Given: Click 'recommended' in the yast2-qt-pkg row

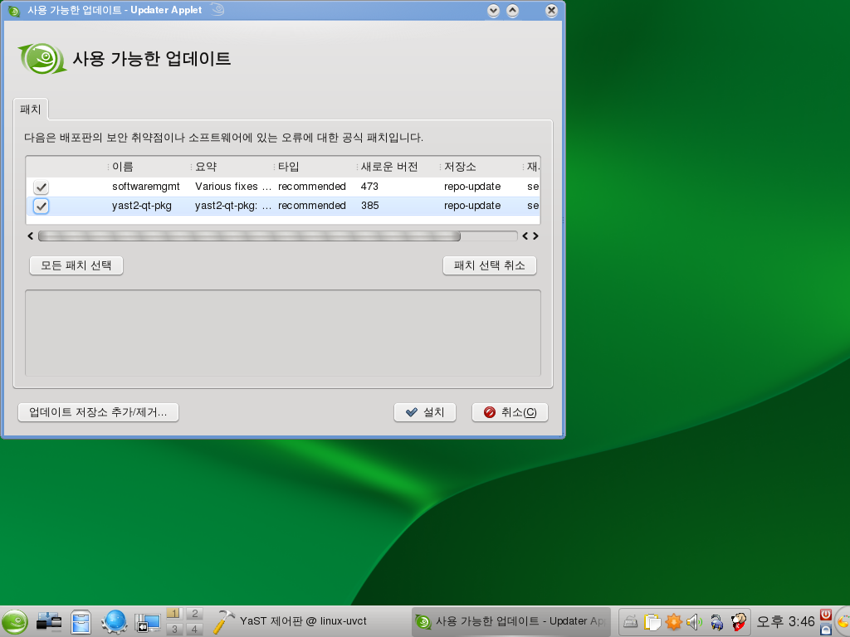Looking at the screenshot, I should pos(312,206).
